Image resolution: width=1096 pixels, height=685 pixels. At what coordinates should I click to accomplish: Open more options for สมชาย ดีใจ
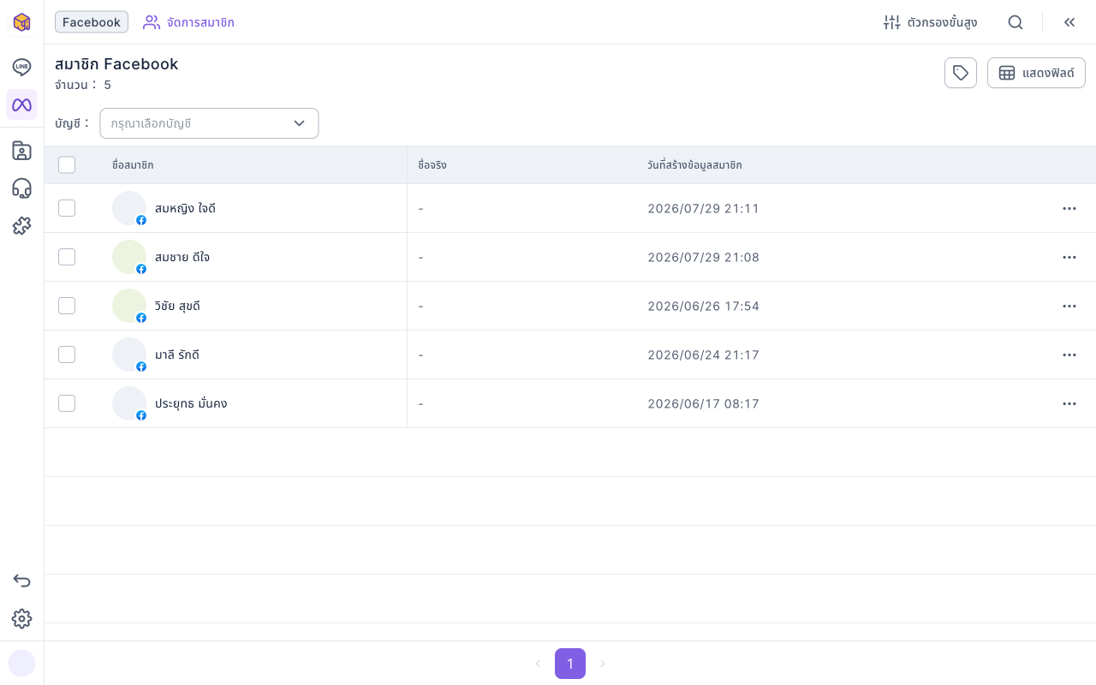pyautogui.click(x=1069, y=257)
